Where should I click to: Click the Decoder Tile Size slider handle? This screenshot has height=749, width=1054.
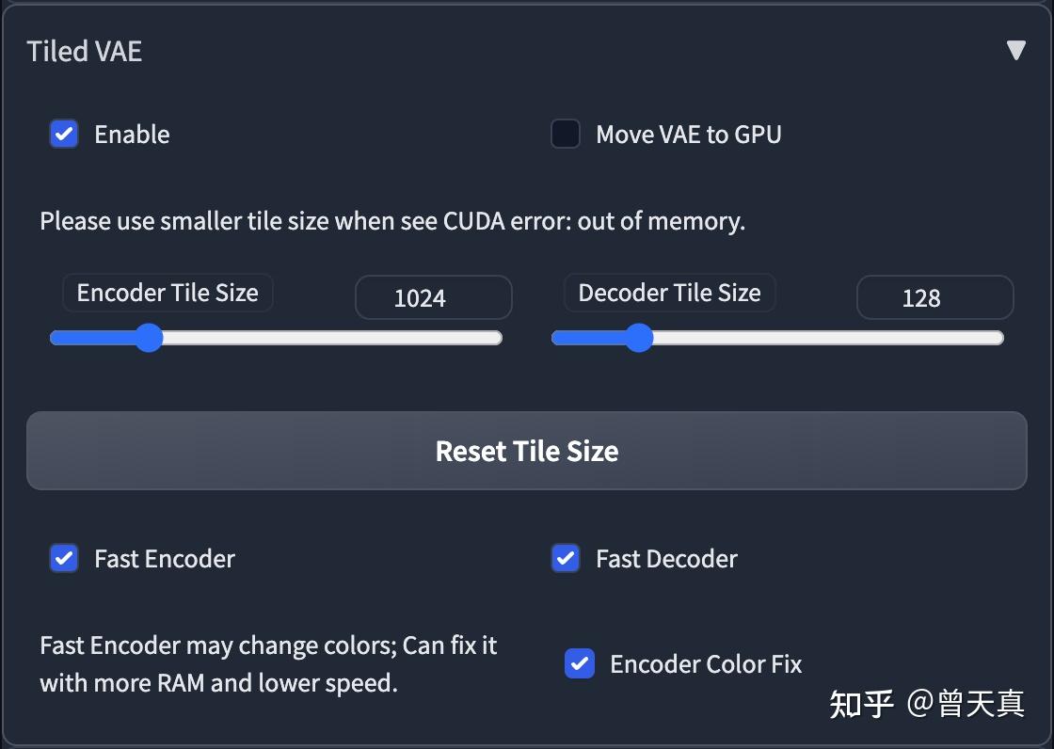pyautogui.click(x=639, y=338)
